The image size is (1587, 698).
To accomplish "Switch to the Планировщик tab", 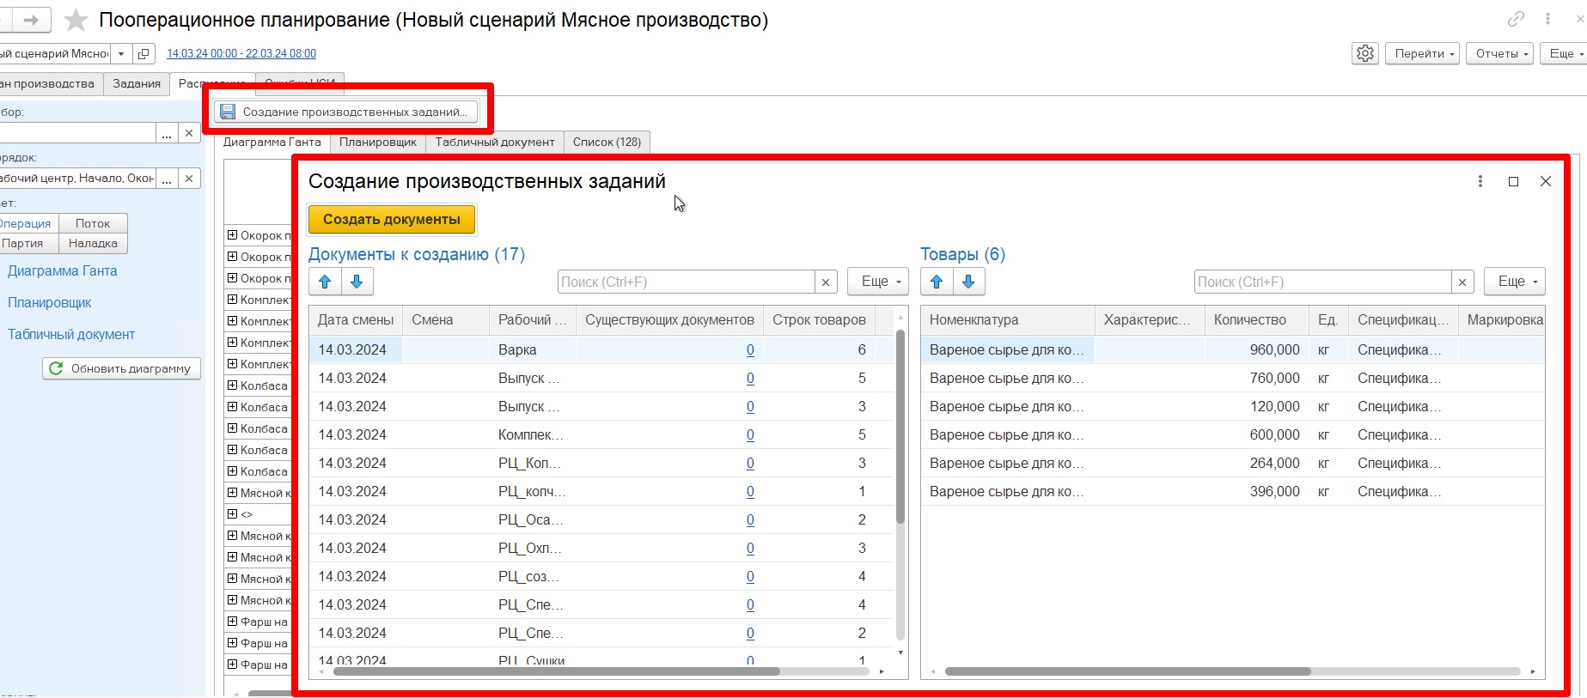I will 377,143.
